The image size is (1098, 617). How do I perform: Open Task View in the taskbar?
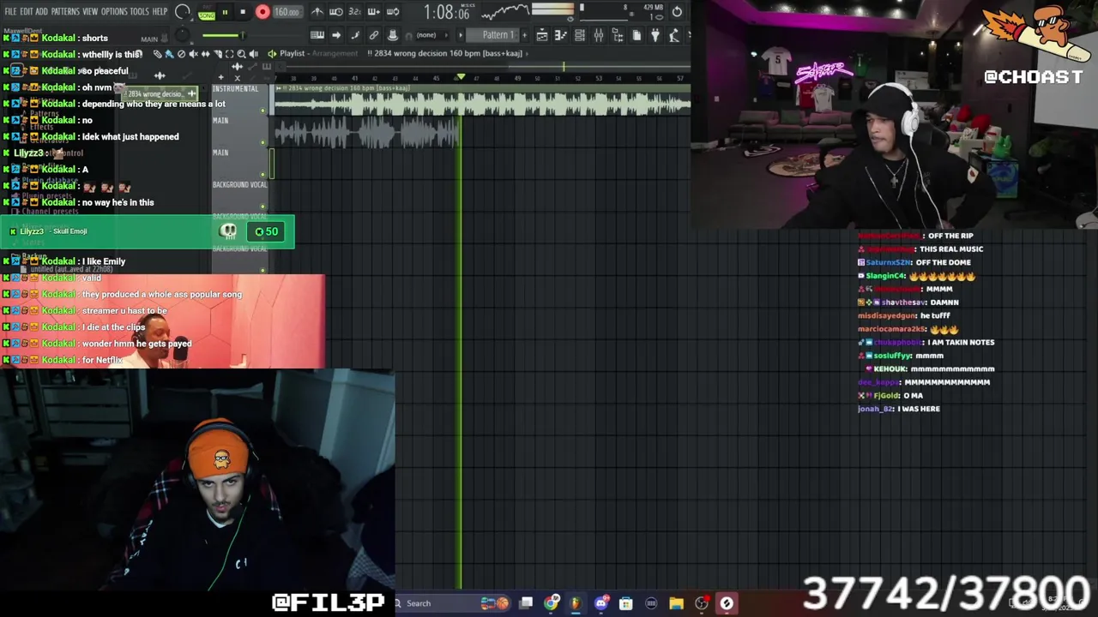(x=526, y=603)
